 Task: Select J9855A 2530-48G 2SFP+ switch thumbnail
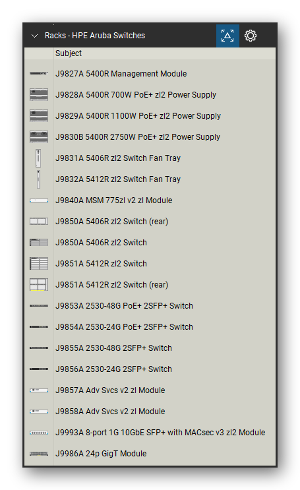39,348
